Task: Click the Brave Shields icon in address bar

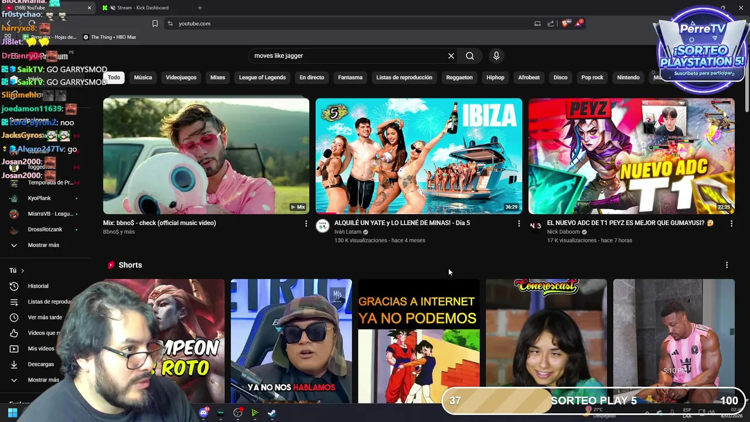Action: point(565,23)
